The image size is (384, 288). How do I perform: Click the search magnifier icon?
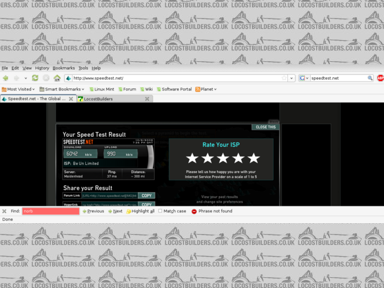[x=371, y=78]
